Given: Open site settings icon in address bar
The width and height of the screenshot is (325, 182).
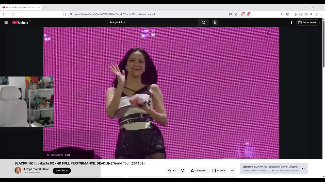Looking at the screenshot, I should (71, 14).
